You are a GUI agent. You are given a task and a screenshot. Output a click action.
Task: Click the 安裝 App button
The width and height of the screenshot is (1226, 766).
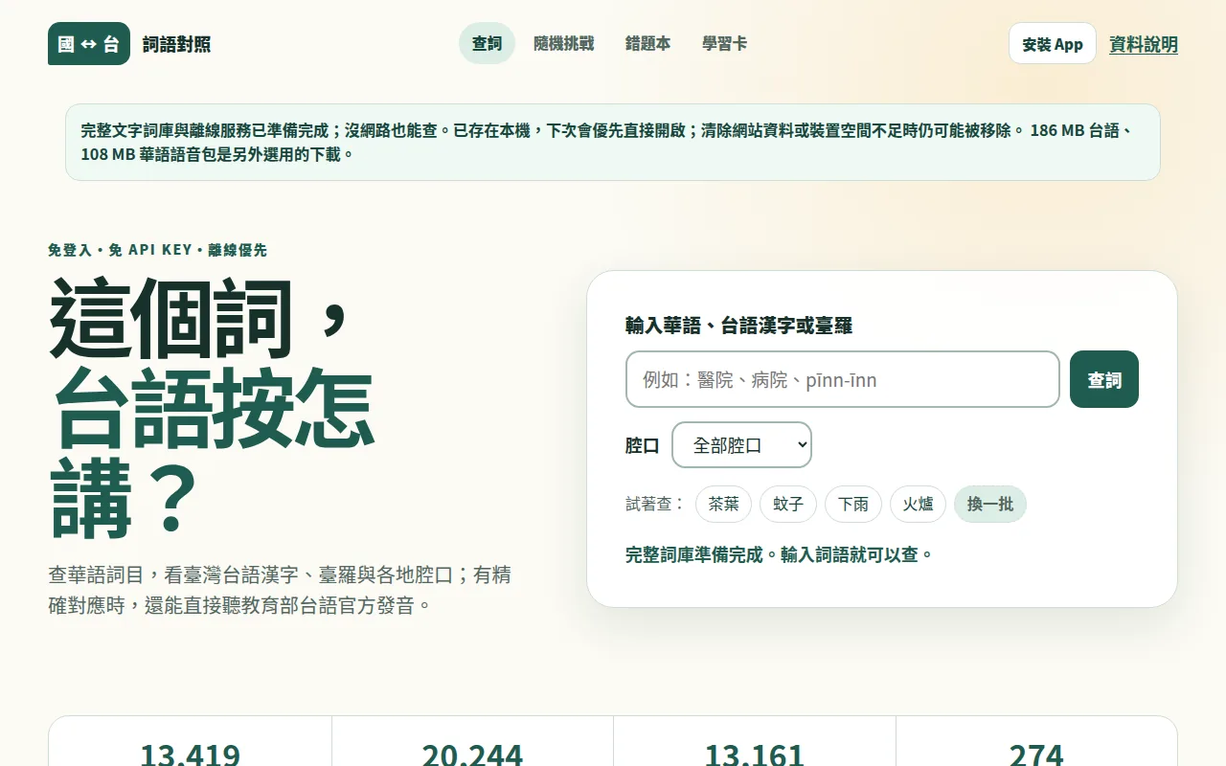pos(1052,43)
